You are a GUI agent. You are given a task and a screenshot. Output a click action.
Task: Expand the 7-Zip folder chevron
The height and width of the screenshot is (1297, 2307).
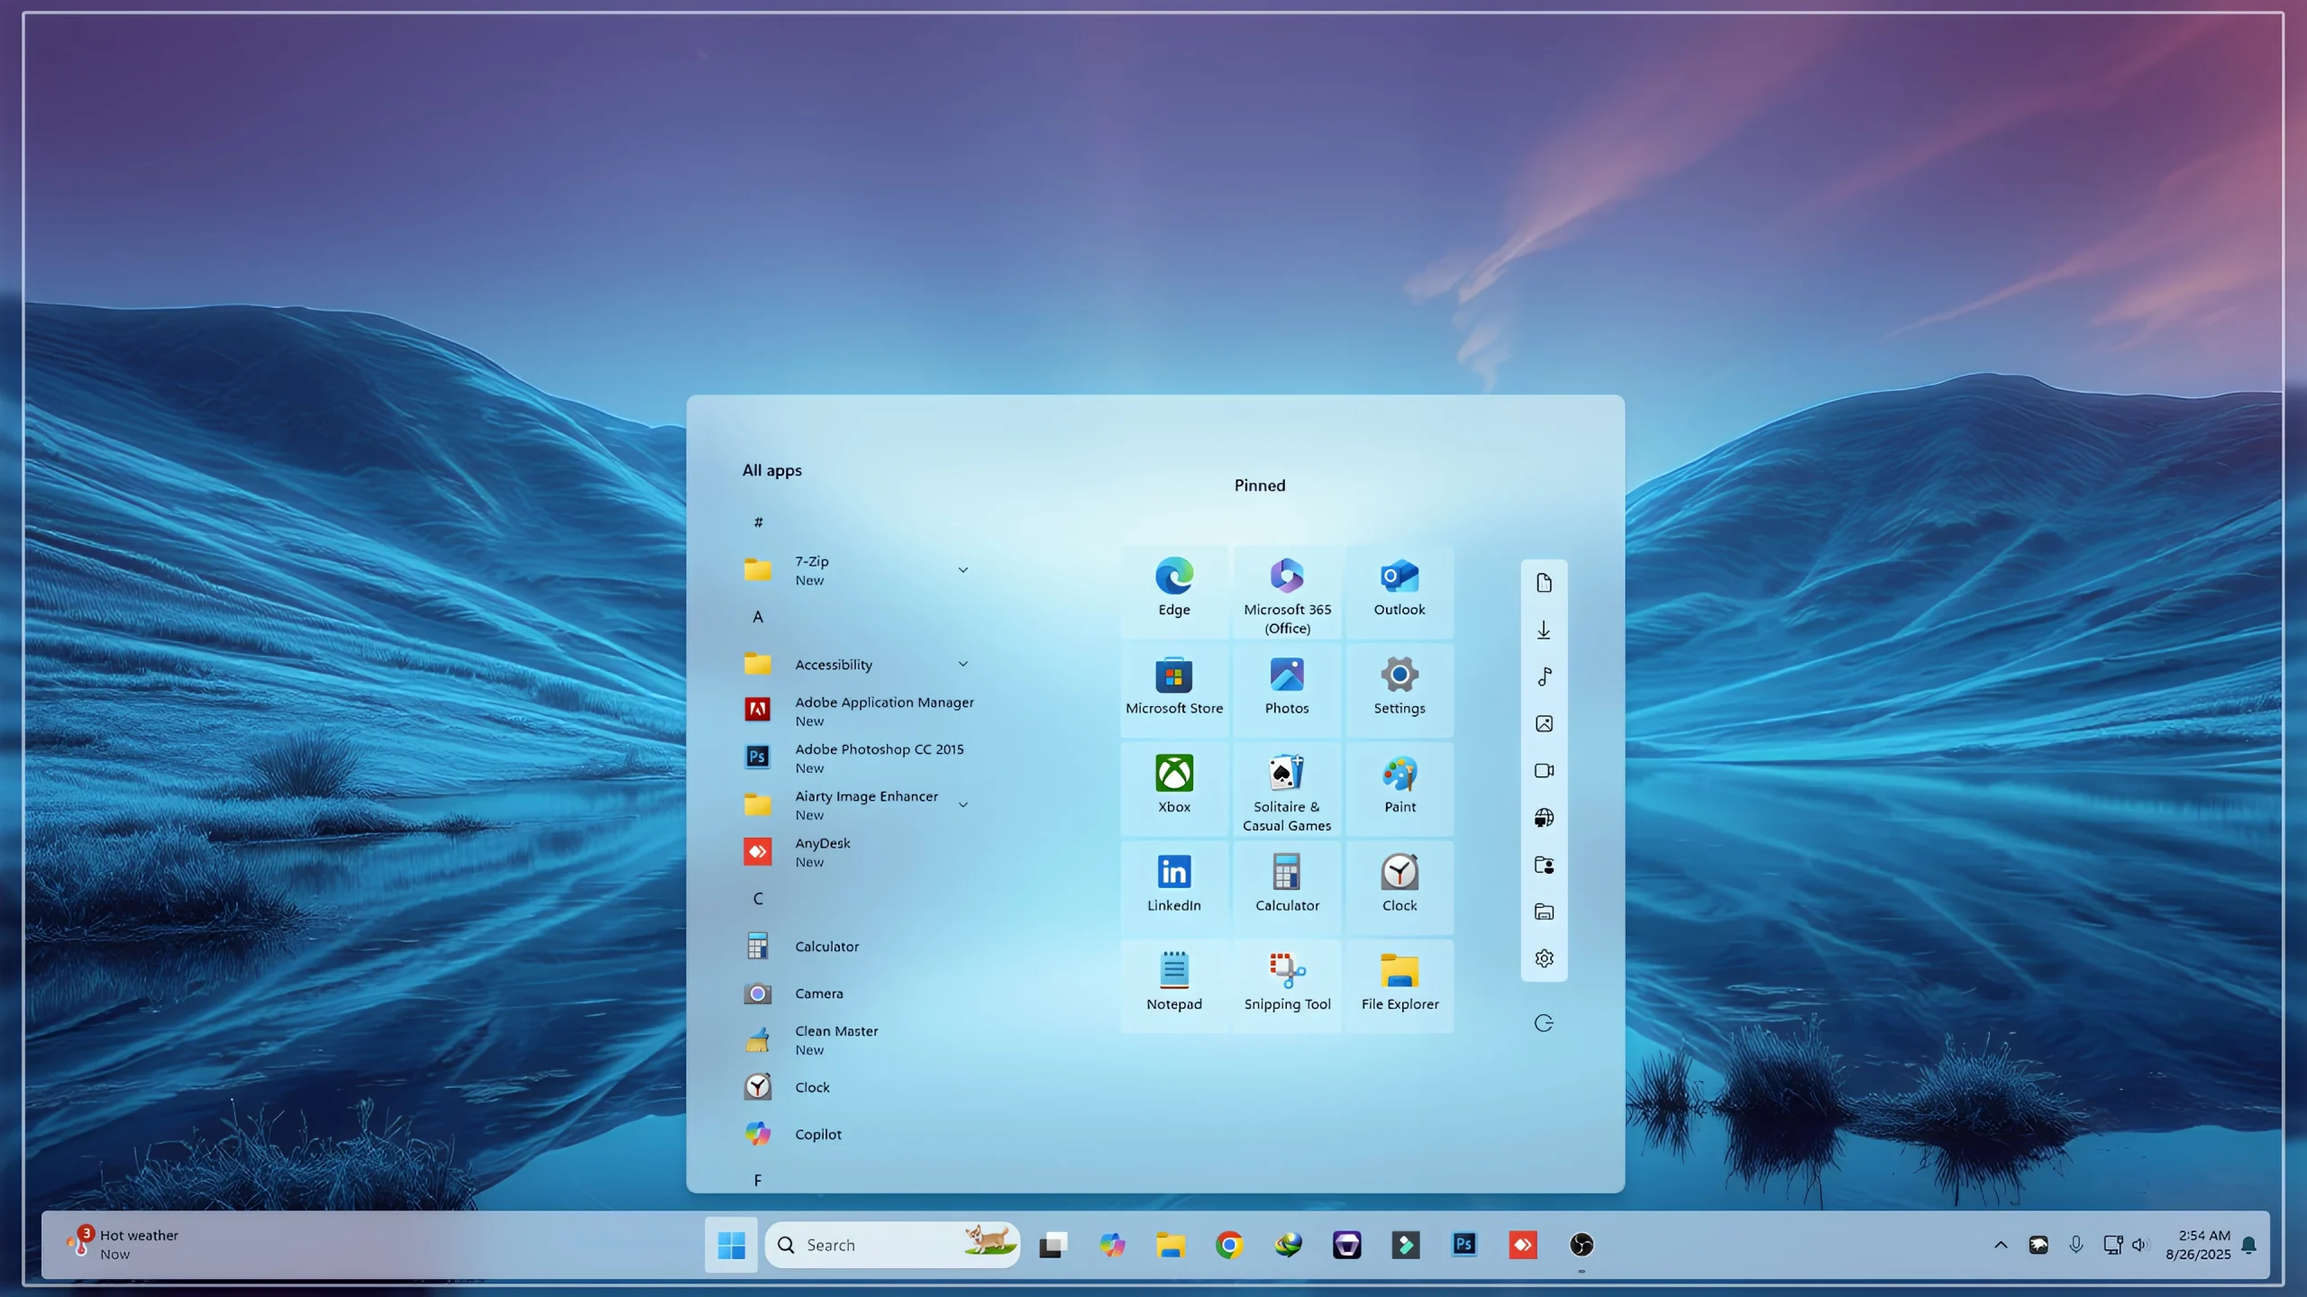point(963,570)
